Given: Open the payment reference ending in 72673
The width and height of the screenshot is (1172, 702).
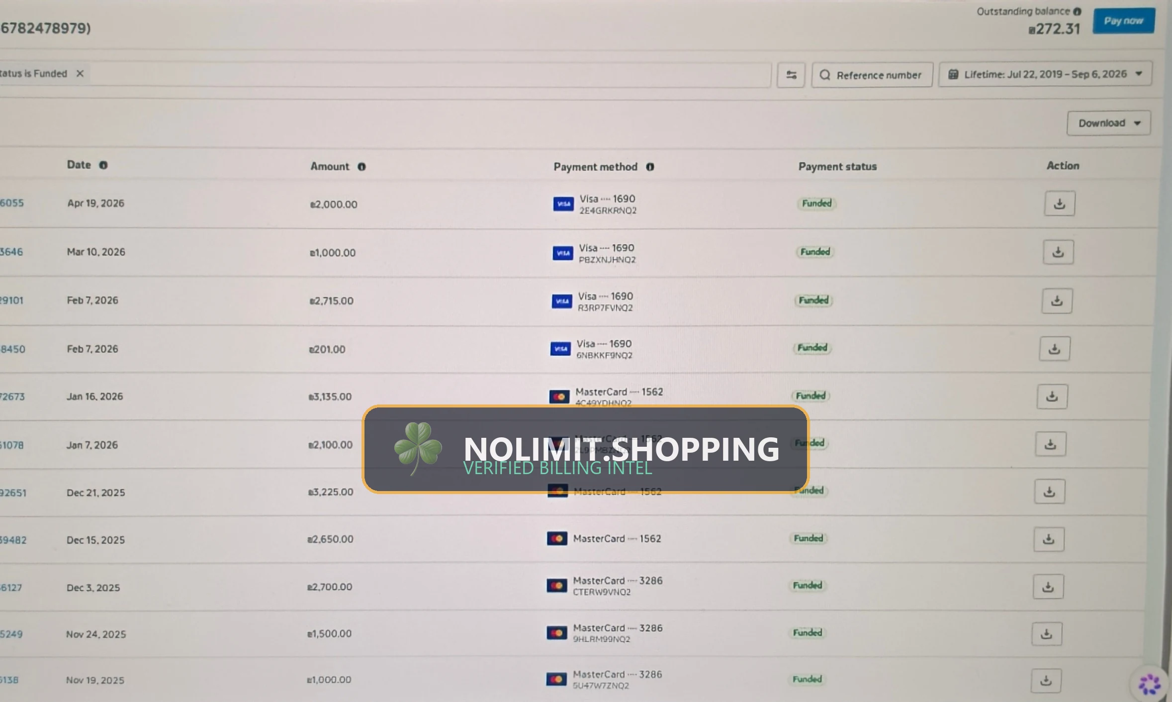Looking at the screenshot, I should point(12,397).
